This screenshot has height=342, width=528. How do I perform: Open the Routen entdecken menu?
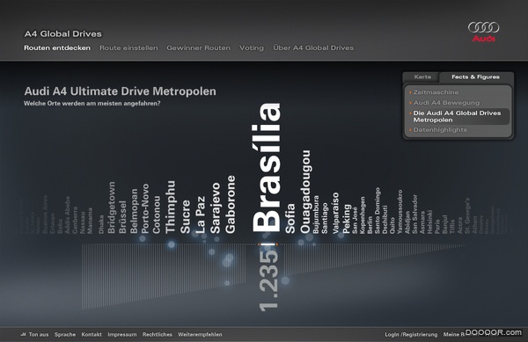[x=57, y=47]
